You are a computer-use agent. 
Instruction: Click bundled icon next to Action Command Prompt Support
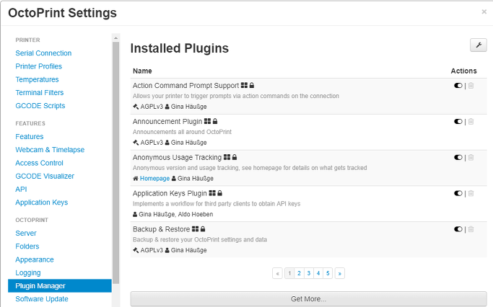244,85
